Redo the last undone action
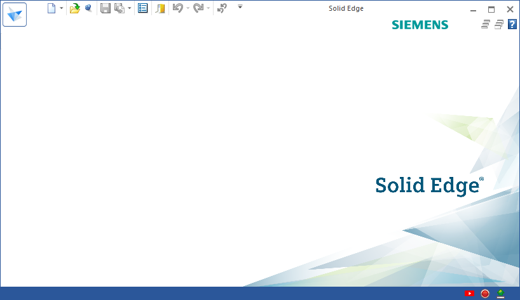The width and height of the screenshot is (520, 300). click(x=198, y=8)
